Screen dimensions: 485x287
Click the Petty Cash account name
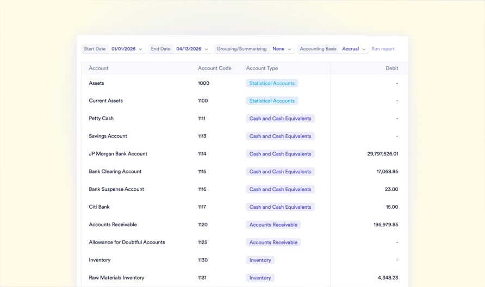pos(101,118)
